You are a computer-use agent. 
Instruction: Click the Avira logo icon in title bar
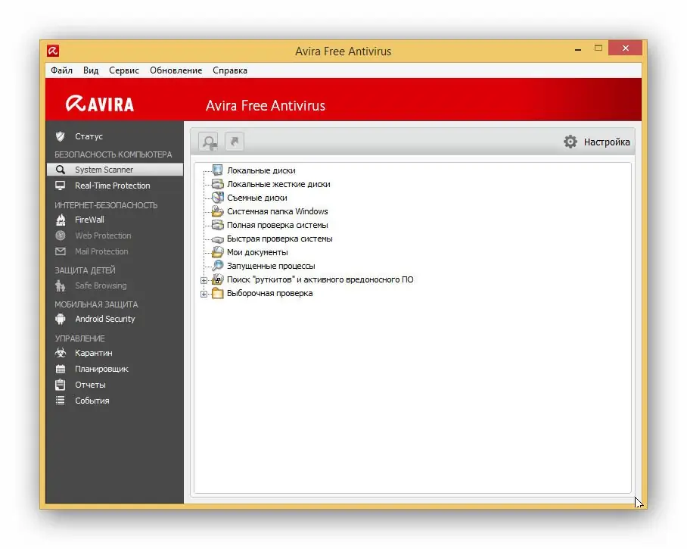pos(53,51)
